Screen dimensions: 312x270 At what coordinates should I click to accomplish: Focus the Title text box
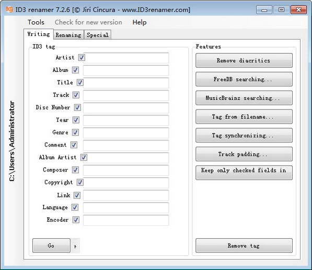point(126,83)
